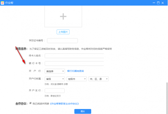This screenshot has width=168, height=114.
Task: Click the blue 提交 submit button
Action: [83, 111]
